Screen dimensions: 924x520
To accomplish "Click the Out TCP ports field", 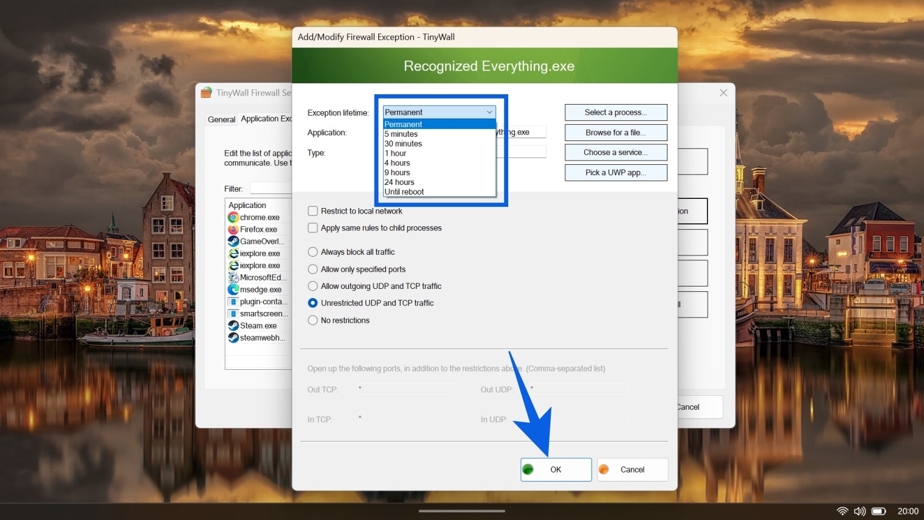I will (x=406, y=389).
